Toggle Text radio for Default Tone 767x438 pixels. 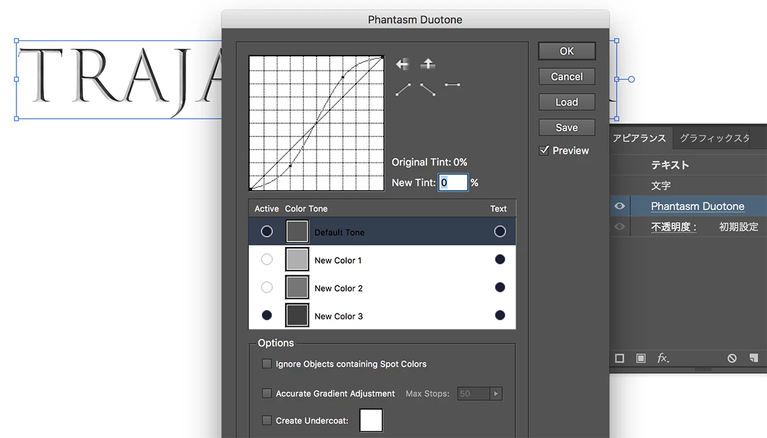[500, 231]
